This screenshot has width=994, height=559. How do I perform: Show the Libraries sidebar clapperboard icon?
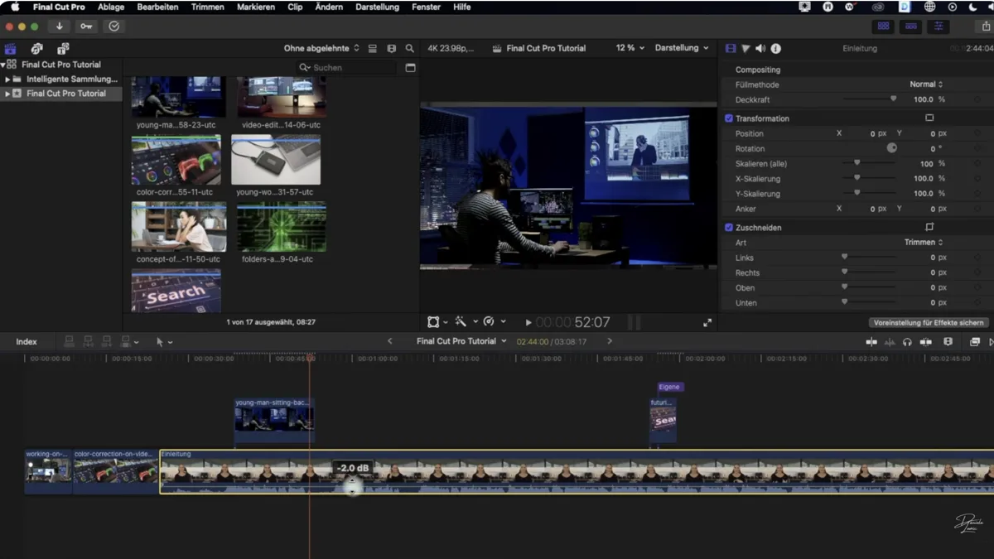[x=11, y=49]
